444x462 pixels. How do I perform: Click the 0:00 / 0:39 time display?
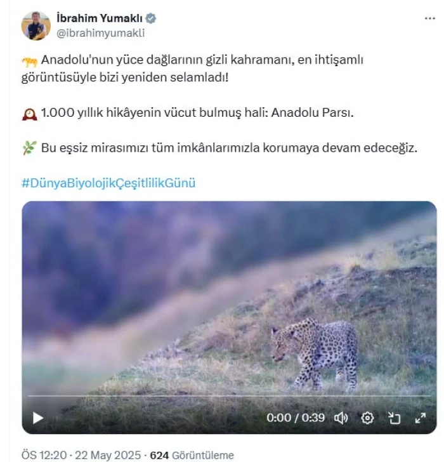296,418
